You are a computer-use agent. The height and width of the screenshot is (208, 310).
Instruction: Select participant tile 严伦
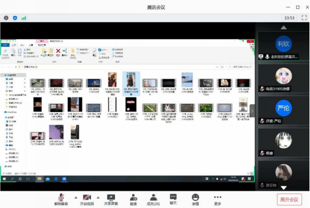[x=284, y=110]
